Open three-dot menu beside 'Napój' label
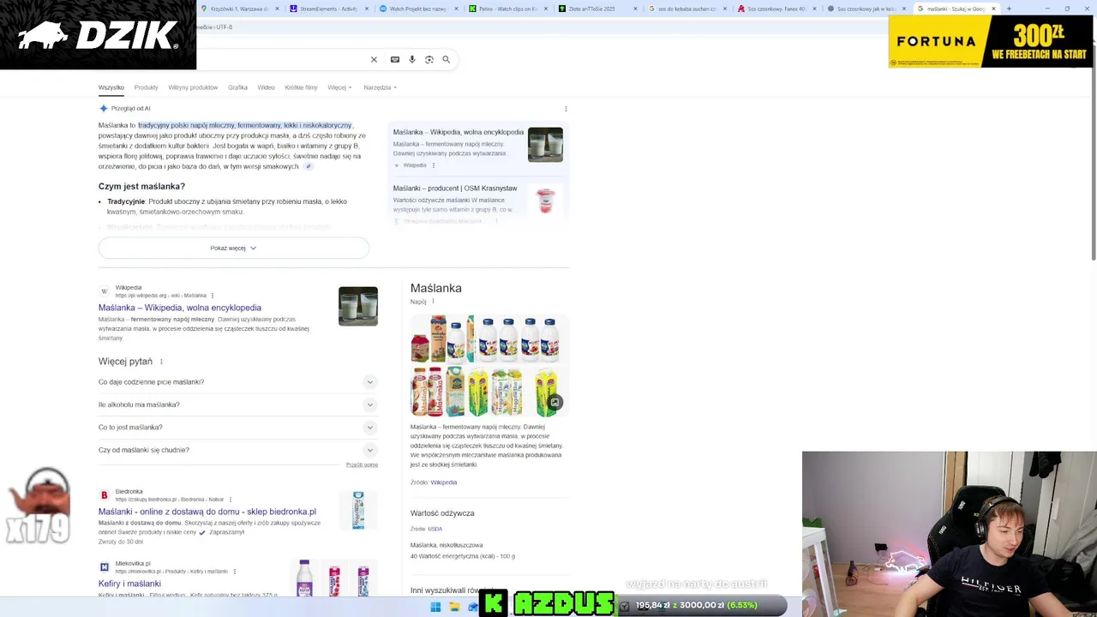1097x617 pixels. (x=433, y=302)
